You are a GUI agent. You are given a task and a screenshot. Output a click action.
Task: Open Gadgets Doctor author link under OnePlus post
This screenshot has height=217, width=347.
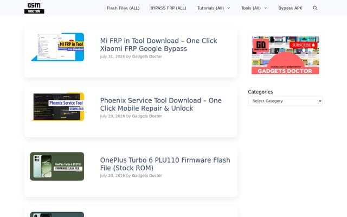(147, 176)
